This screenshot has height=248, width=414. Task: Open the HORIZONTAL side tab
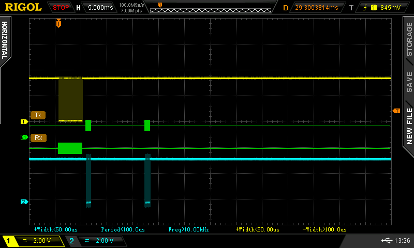5,40
